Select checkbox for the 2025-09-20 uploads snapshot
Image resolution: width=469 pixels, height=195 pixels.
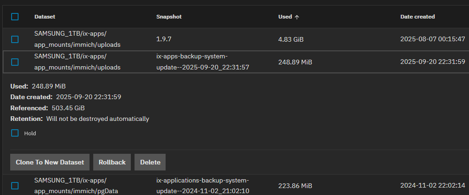click(x=15, y=62)
